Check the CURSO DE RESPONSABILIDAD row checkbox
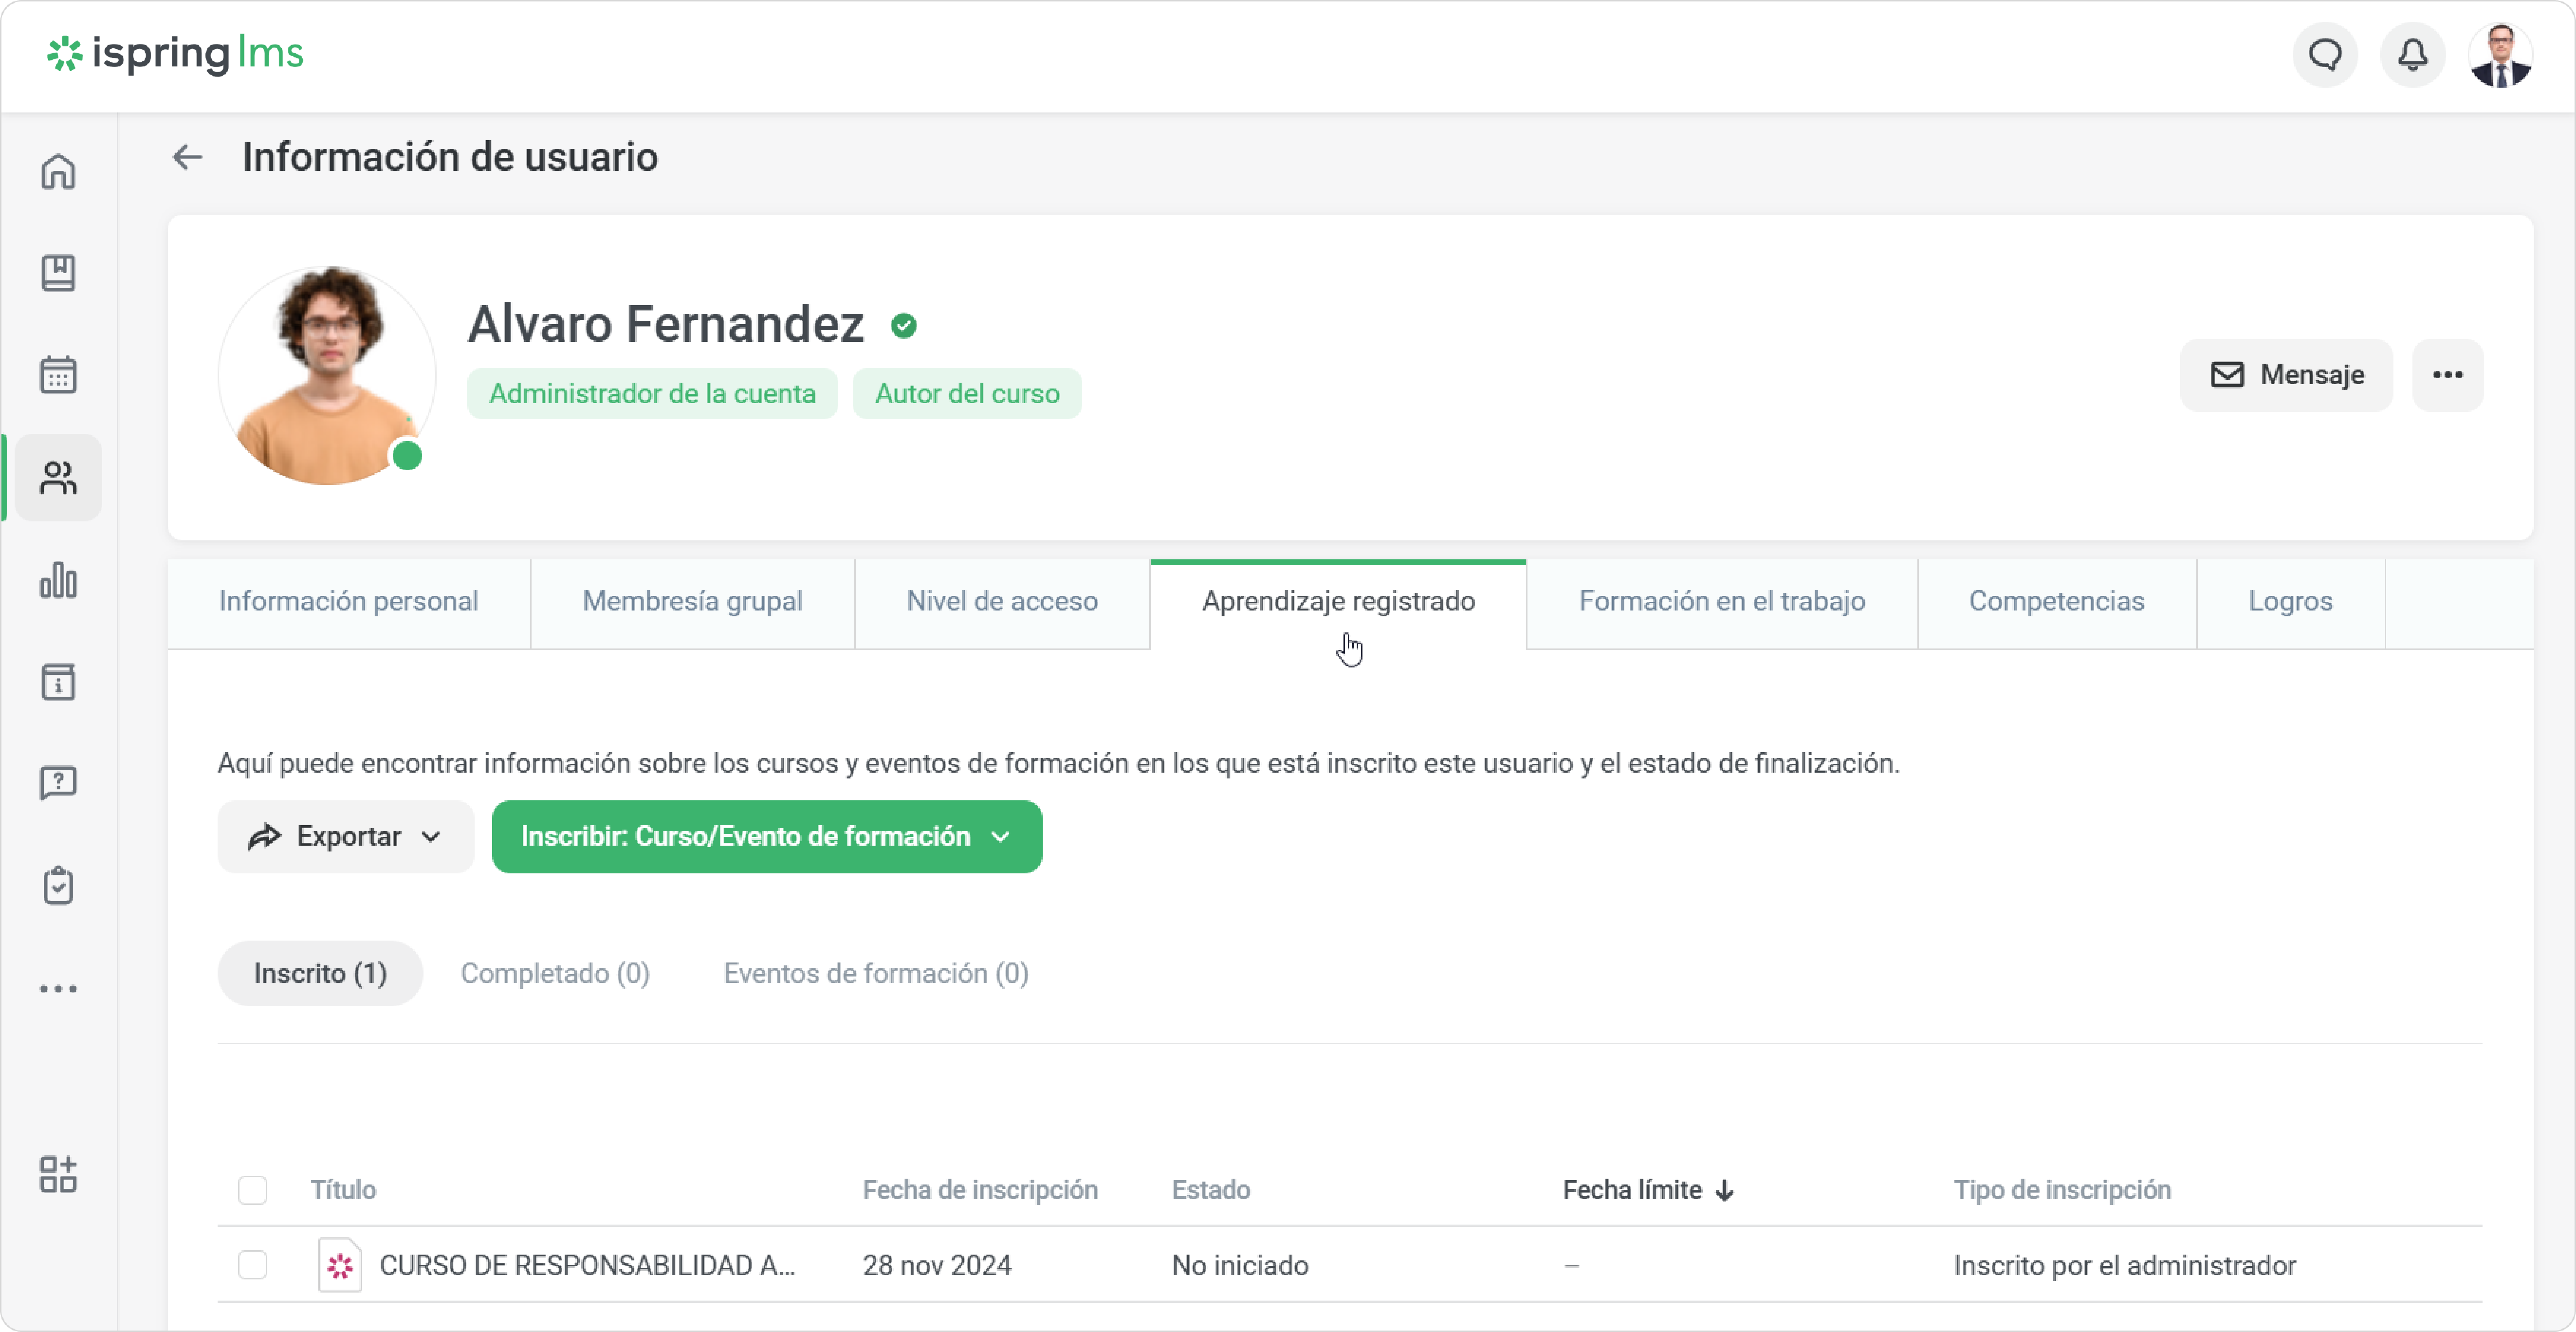Viewport: 2576px width, 1332px height. tap(252, 1265)
